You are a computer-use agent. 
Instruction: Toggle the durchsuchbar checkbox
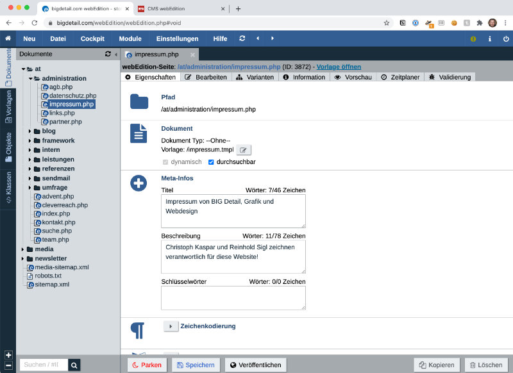pyautogui.click(x=211, y=162)
